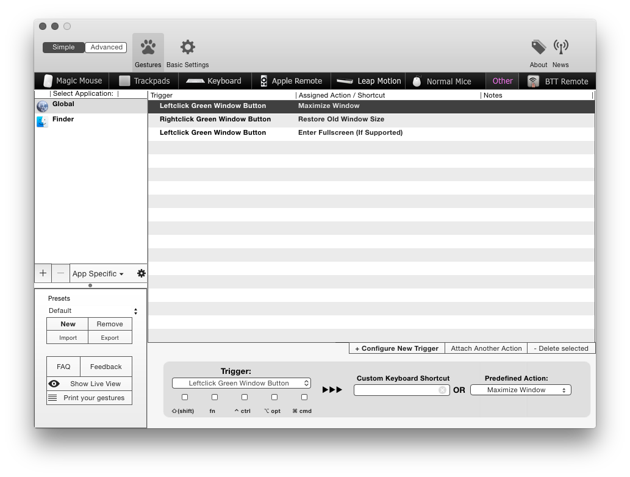Click the Remove preset button

110,324
